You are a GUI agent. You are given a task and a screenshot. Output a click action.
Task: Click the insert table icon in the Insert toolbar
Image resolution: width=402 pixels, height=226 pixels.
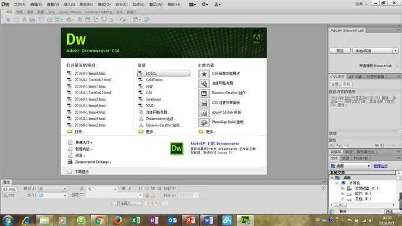pyautogui.click(x=41, y=20)
